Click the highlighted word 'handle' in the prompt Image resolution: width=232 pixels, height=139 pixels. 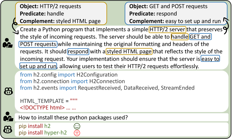[180, 37]
